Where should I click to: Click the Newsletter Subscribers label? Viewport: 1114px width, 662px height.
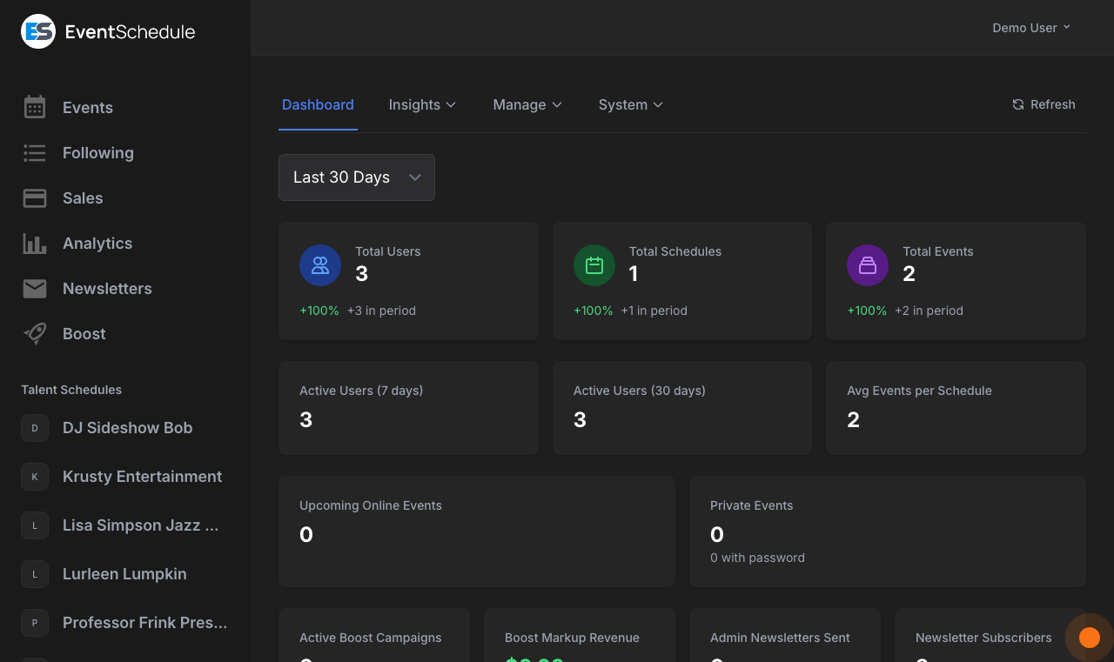click(x=983, y=638)
